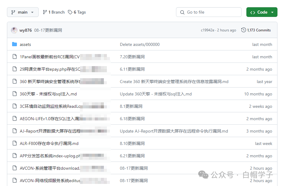Open the 1Panel面板最新前台RCE漏洞 file
The width and height of the screenshot is (282, 186).
coord(50,57)
